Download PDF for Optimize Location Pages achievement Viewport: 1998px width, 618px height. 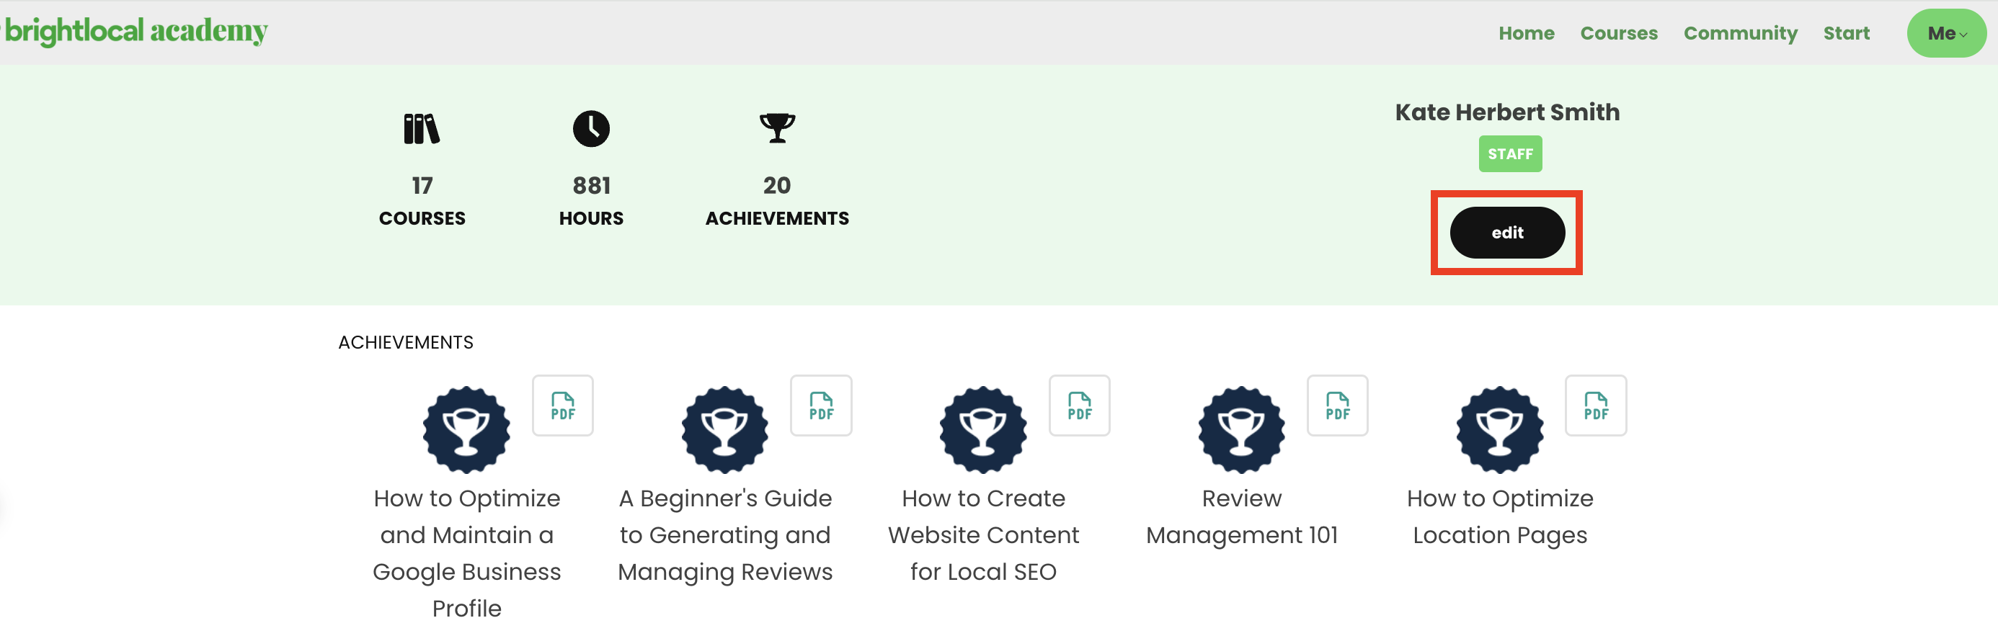point(1596,406)
